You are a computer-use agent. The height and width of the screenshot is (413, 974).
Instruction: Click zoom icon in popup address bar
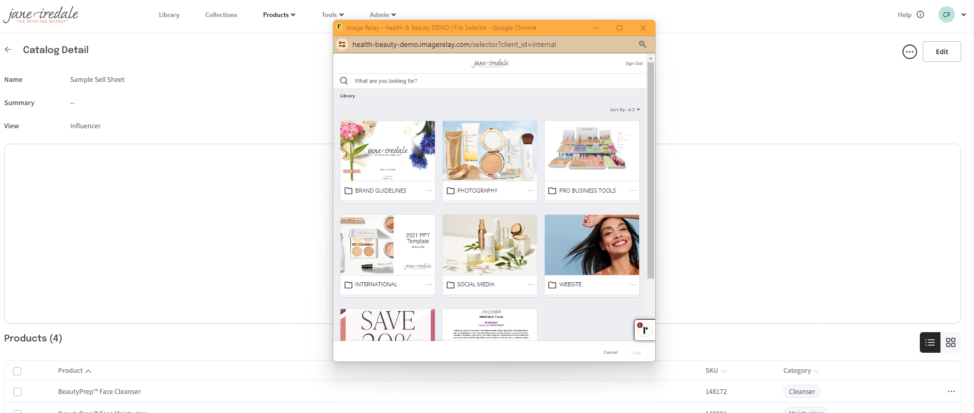643,44
